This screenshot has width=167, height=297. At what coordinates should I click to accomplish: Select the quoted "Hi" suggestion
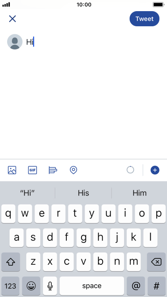click(x=27, y=193)
